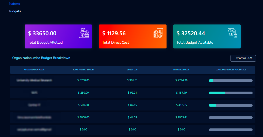Image resolution: width=263 pixels, height=137 pixels.
Task: Click the $ 44.59 direct cost cell
Action: (x=132, y=117)
